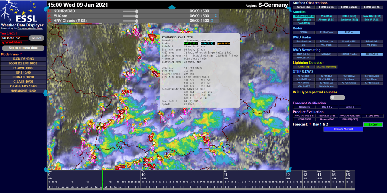Adjust the EUCom opacity slider

(130, 16)
